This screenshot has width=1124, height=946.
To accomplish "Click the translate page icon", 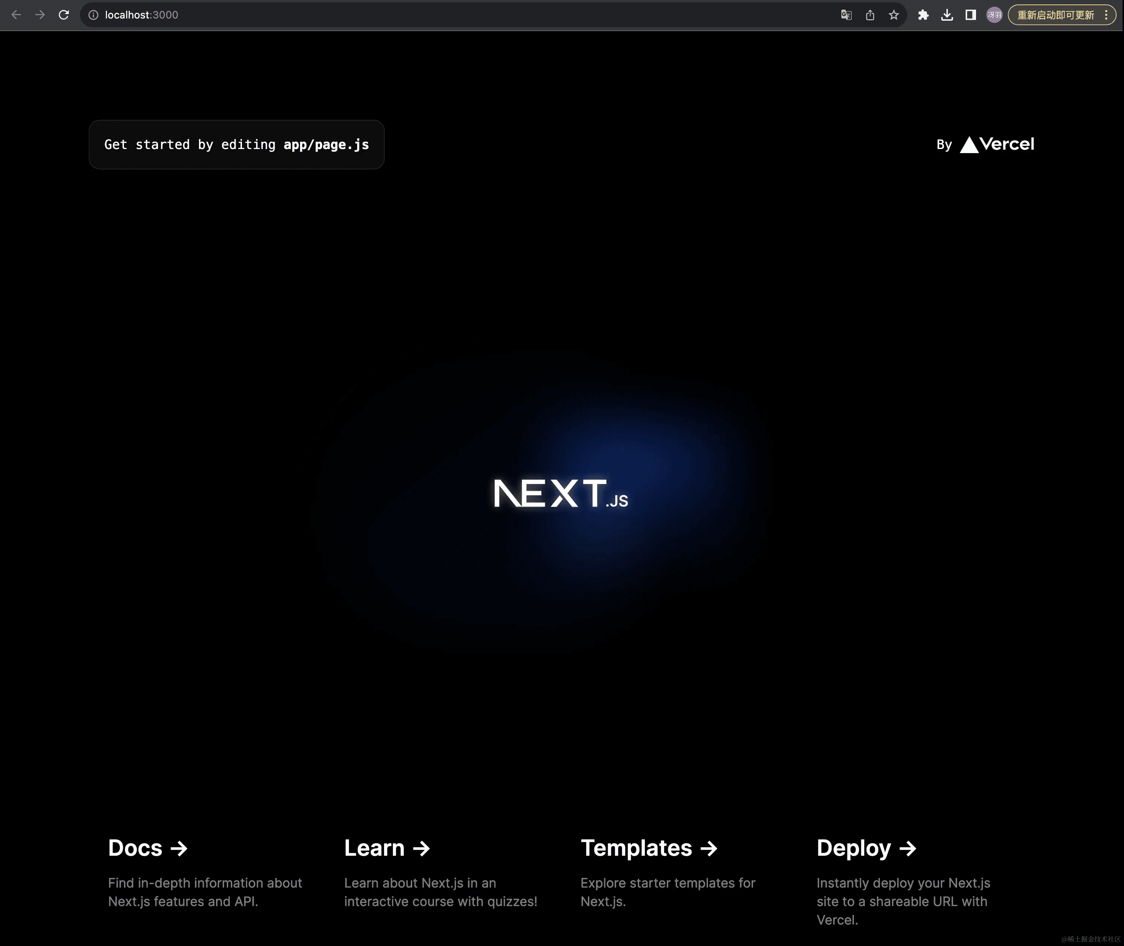I will [x=846, y=15].
